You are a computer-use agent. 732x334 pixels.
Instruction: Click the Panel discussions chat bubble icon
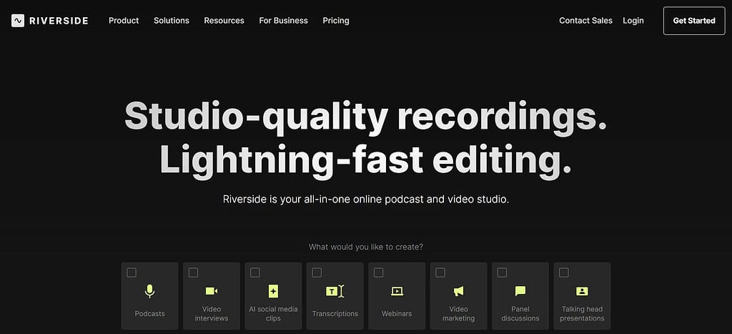tap(520, 291)
